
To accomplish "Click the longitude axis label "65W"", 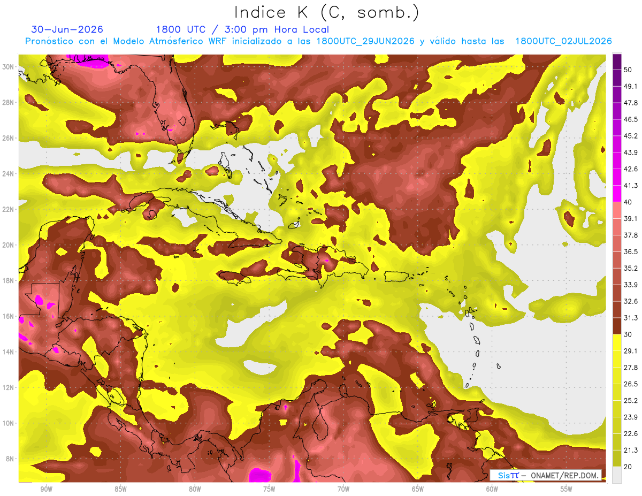I will tap(418, 489).
